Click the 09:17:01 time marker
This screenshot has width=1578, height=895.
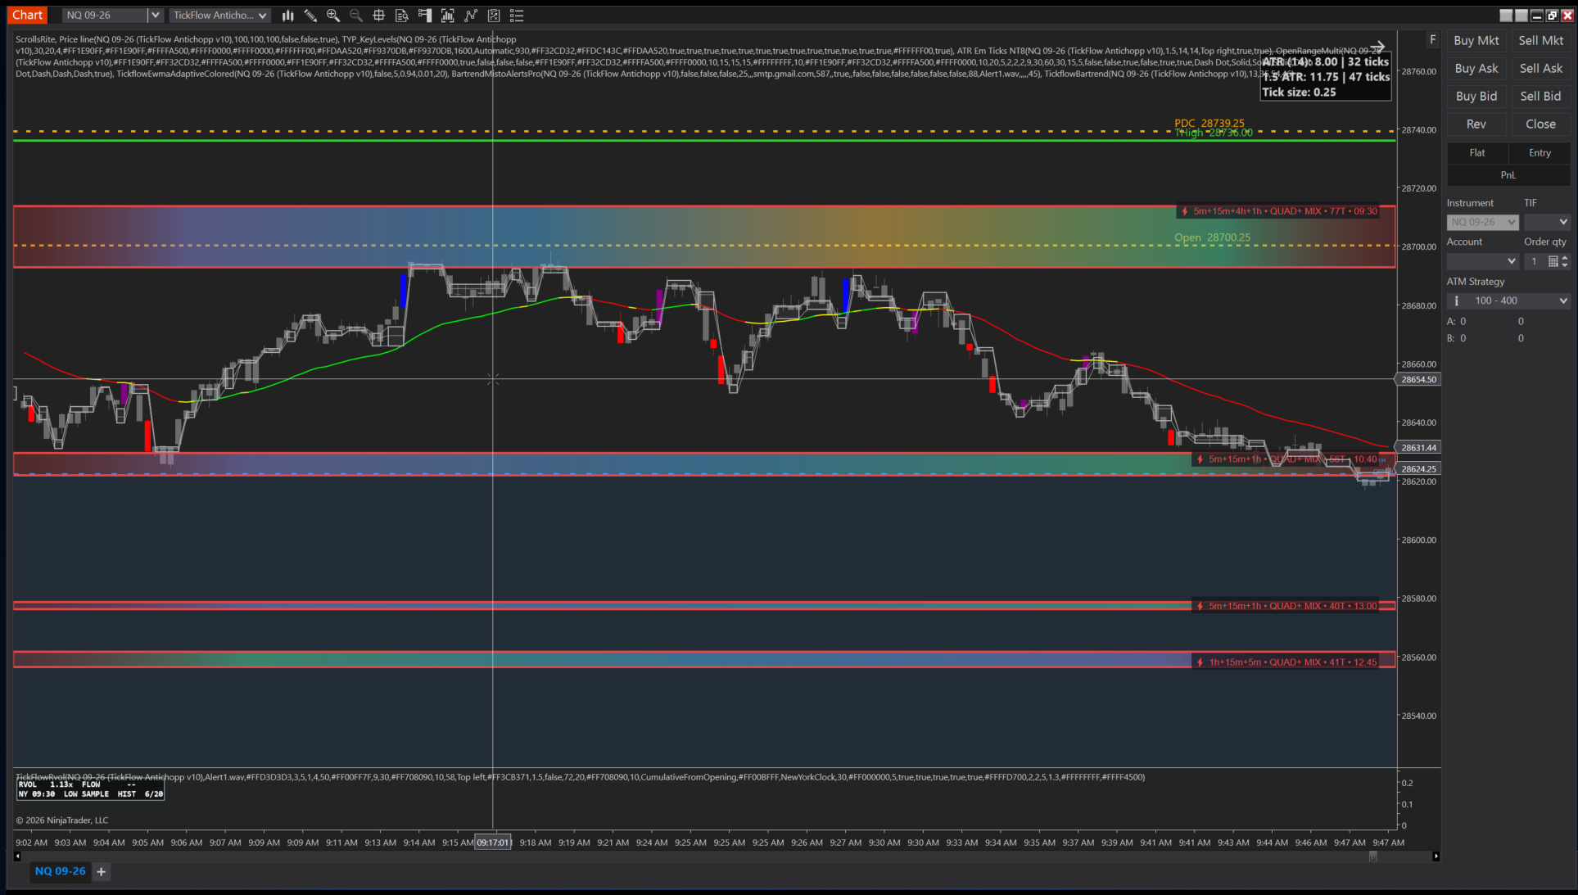click(494, 842)
